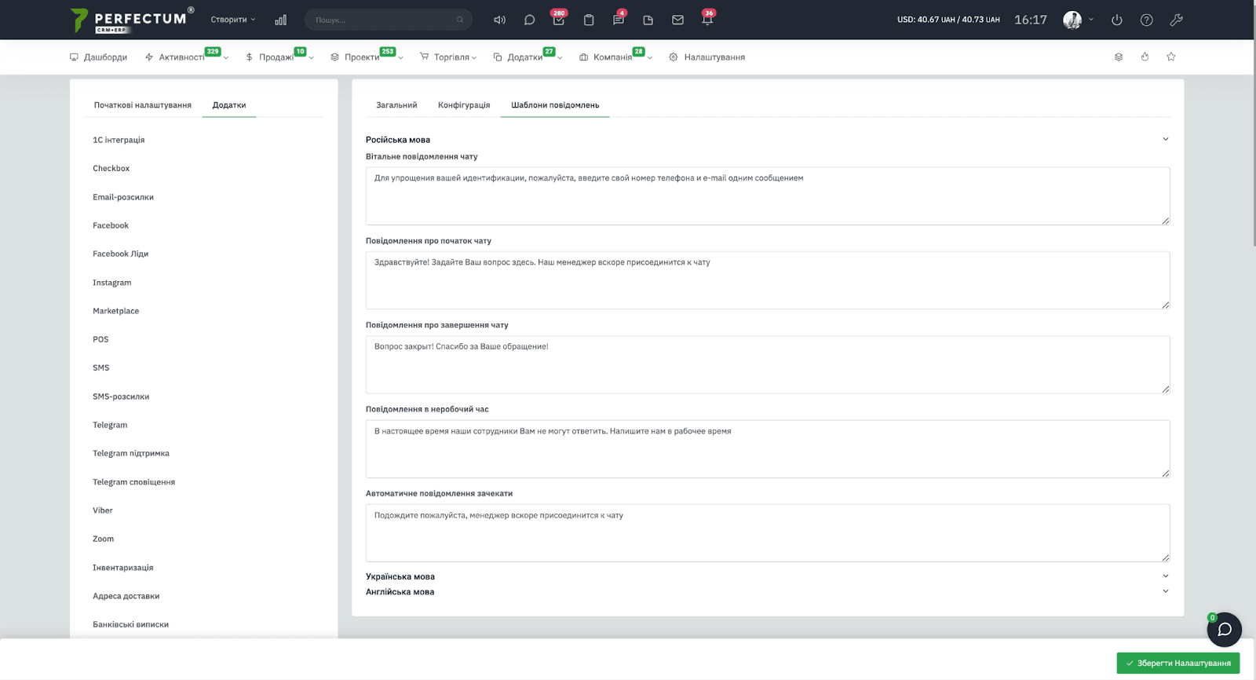Expand the Проекти menu

[367, 57]
